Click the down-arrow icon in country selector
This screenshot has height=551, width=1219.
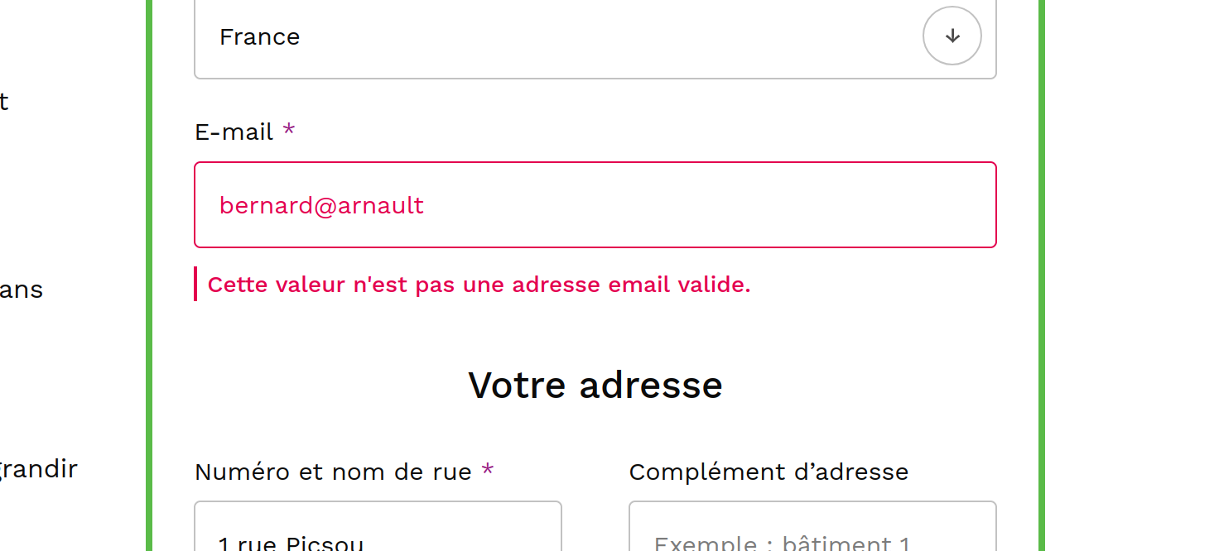tap(952, 36)
